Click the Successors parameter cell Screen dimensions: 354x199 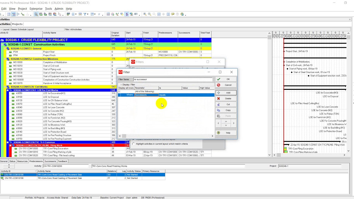[147, 95]
